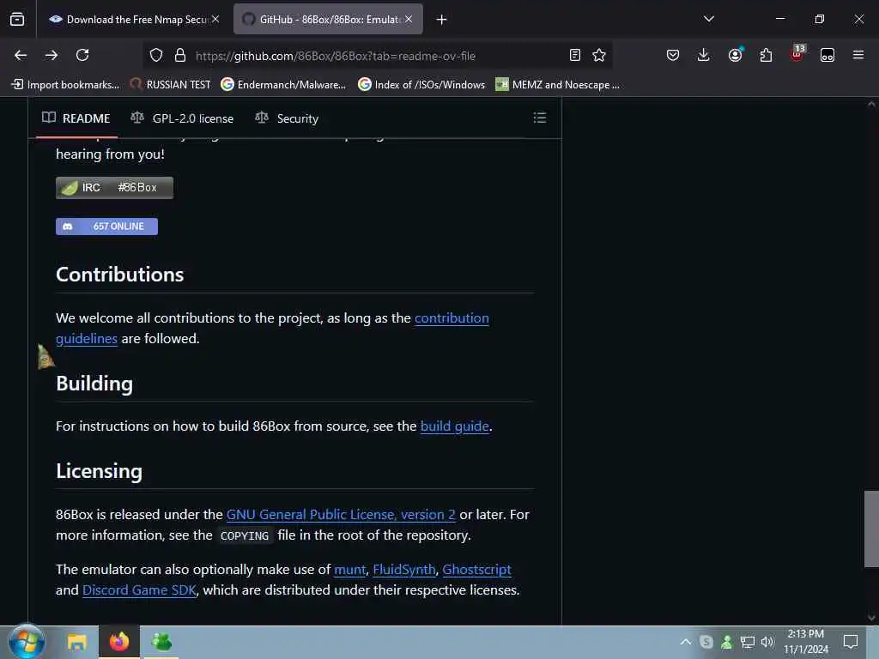This screenshot has width=879, height=659.
Task: Open the Ghostscript link
Action: pos(476,570)
